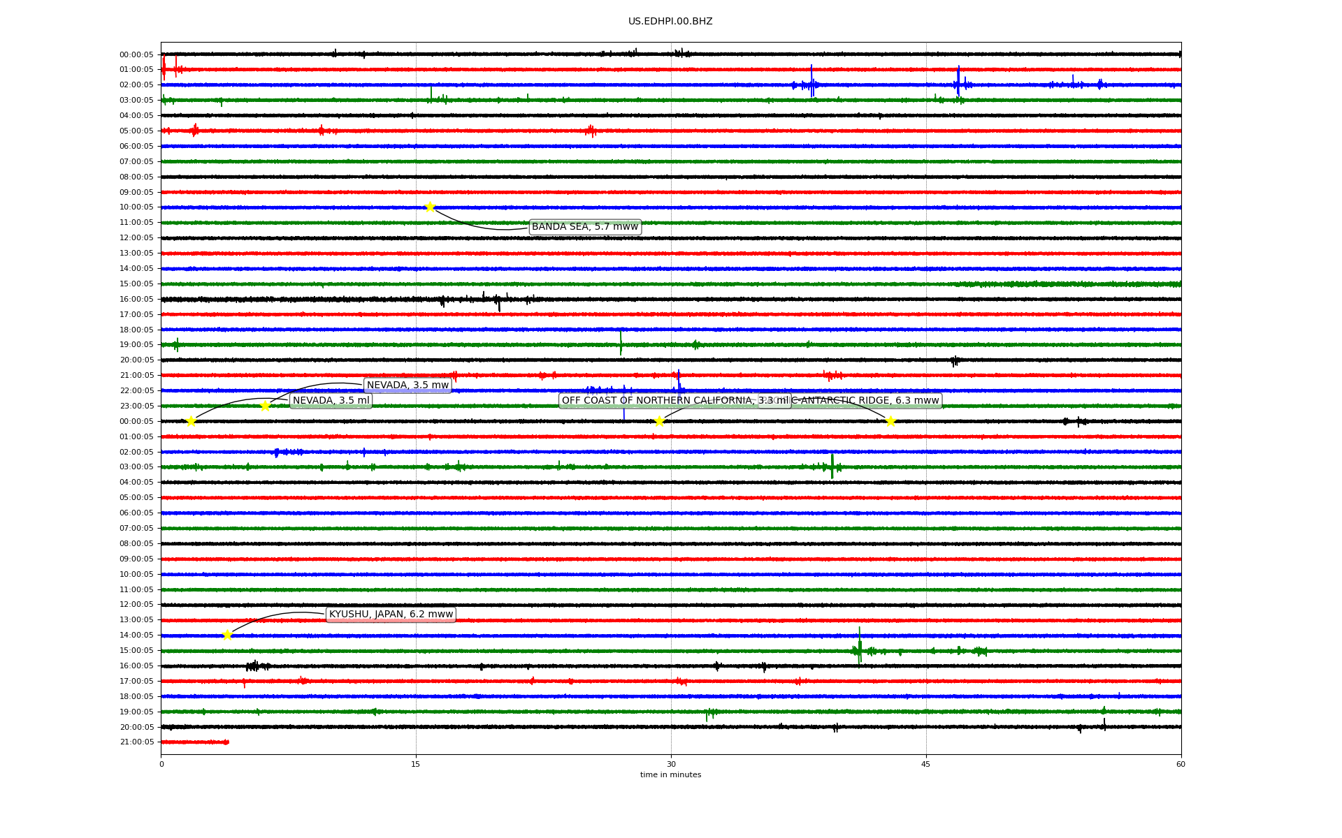Click the last 21:00:05 row label
Screen dimensions: 1342x838
pyautogui.click(x=136, y=742)
